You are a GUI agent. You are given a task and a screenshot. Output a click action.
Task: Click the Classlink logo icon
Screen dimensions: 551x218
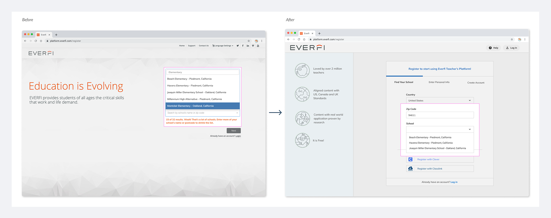(410, 169)
